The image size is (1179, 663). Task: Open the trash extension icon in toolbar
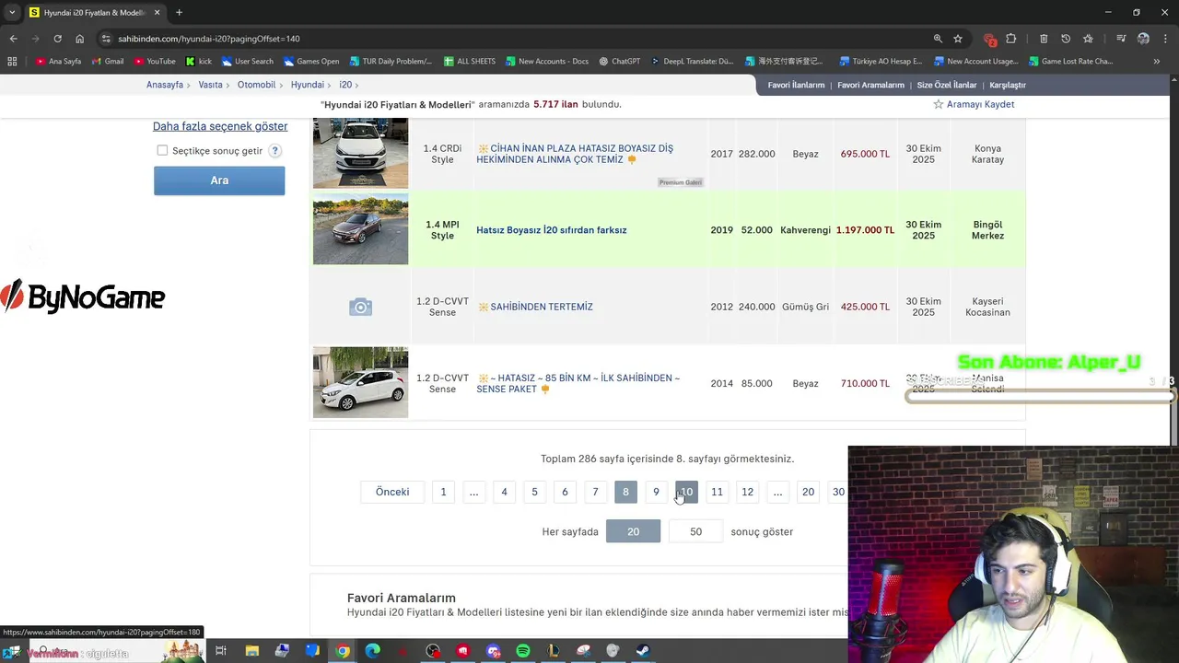click(x=1044, y=39)
